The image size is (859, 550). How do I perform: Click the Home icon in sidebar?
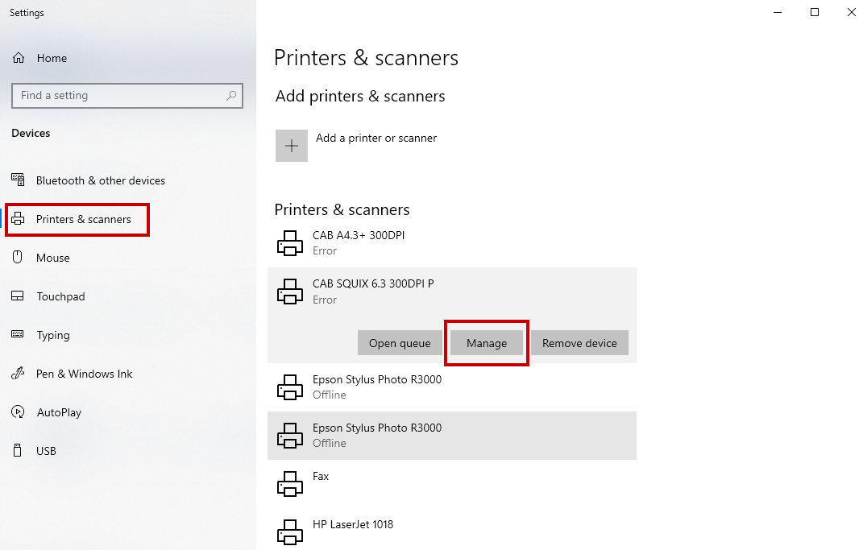click(x=19, y=58)
